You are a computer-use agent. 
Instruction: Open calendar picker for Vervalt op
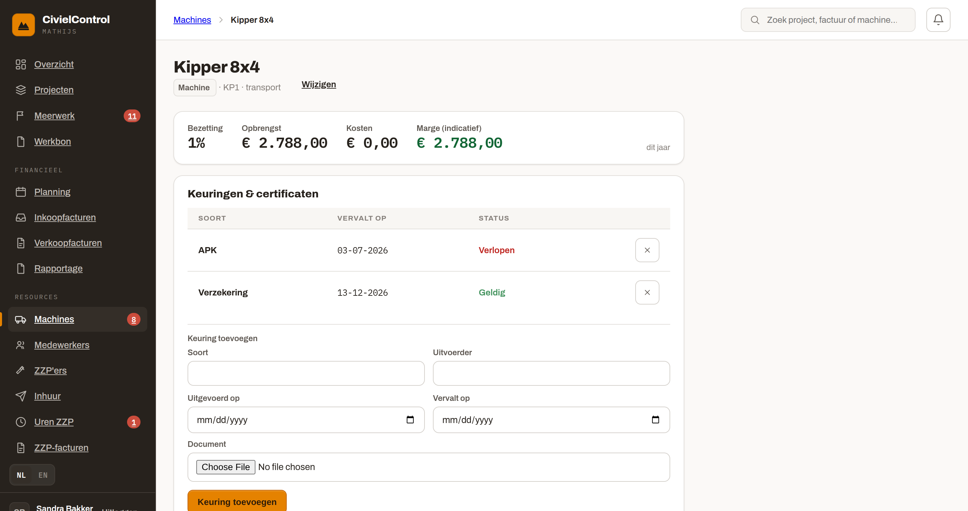click(655, 420)
